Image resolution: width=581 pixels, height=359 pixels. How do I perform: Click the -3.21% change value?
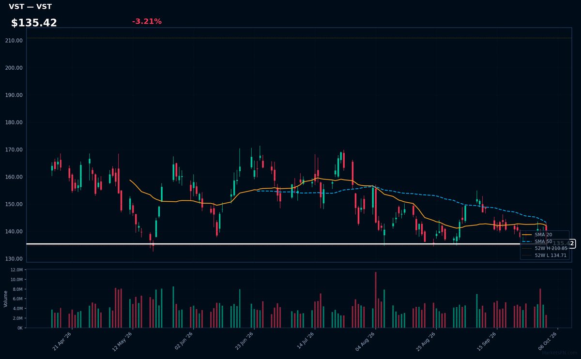[147, 21]
